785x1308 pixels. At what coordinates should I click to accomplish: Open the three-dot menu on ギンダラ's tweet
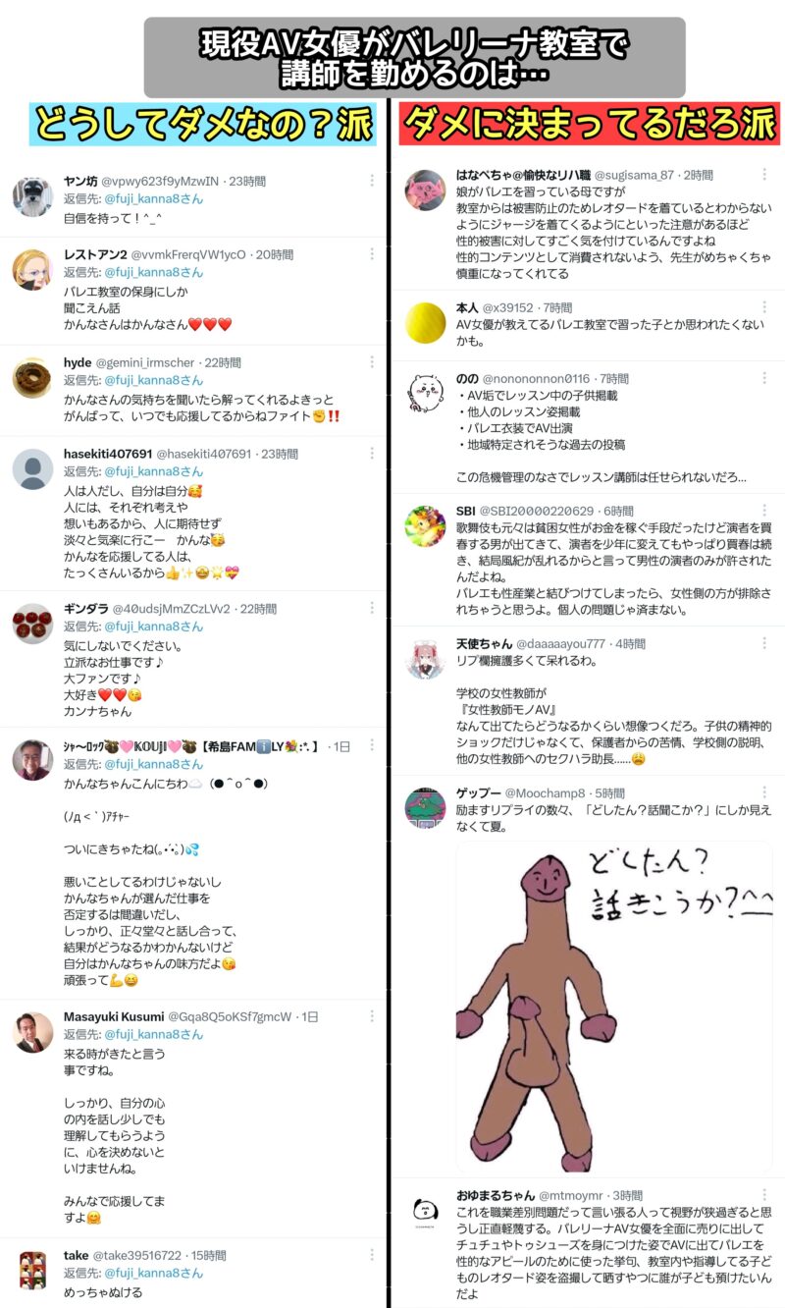point(372,609)
